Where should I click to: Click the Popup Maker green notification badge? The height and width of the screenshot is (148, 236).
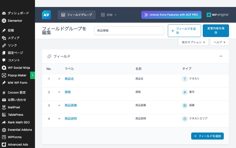(x=32, y=75)
